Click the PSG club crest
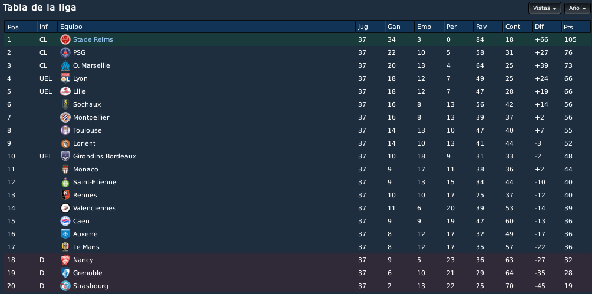 point(65,52)
